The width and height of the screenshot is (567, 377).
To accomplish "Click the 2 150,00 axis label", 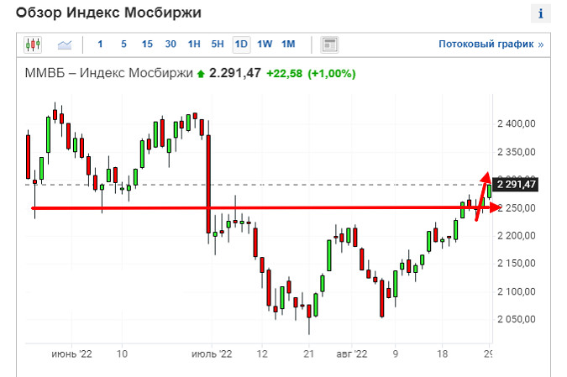I will point(517,264).
